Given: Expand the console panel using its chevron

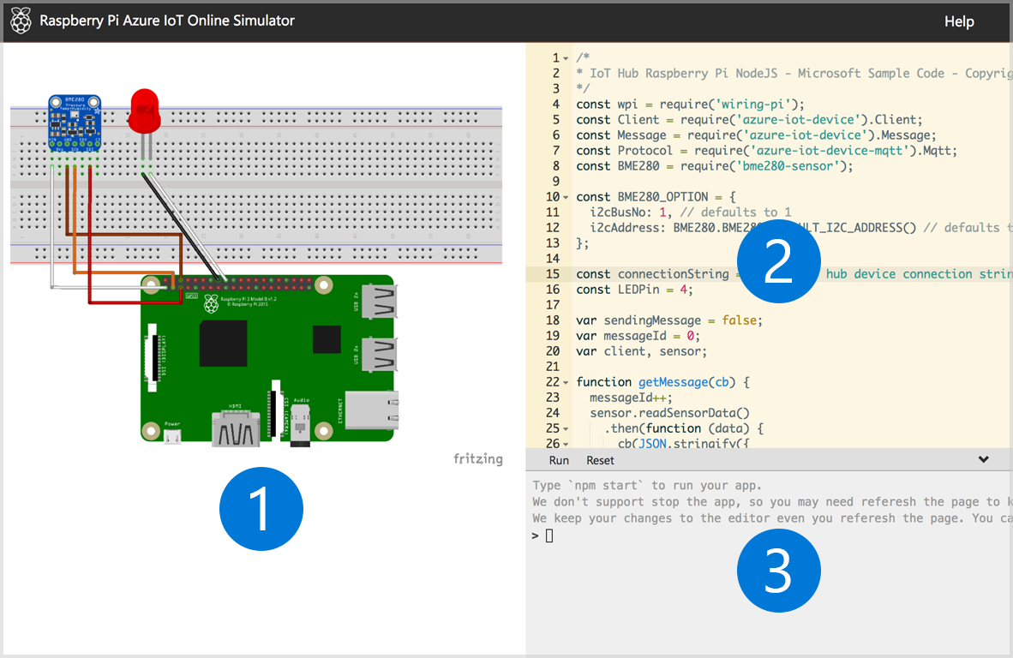Looking at the screenshot, I should coord(983,459).
